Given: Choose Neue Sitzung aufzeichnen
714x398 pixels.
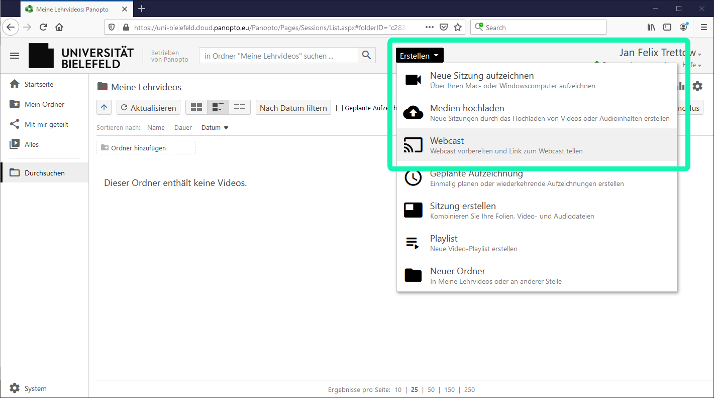Looking at the screenshot, I should (x=537, y=80).
